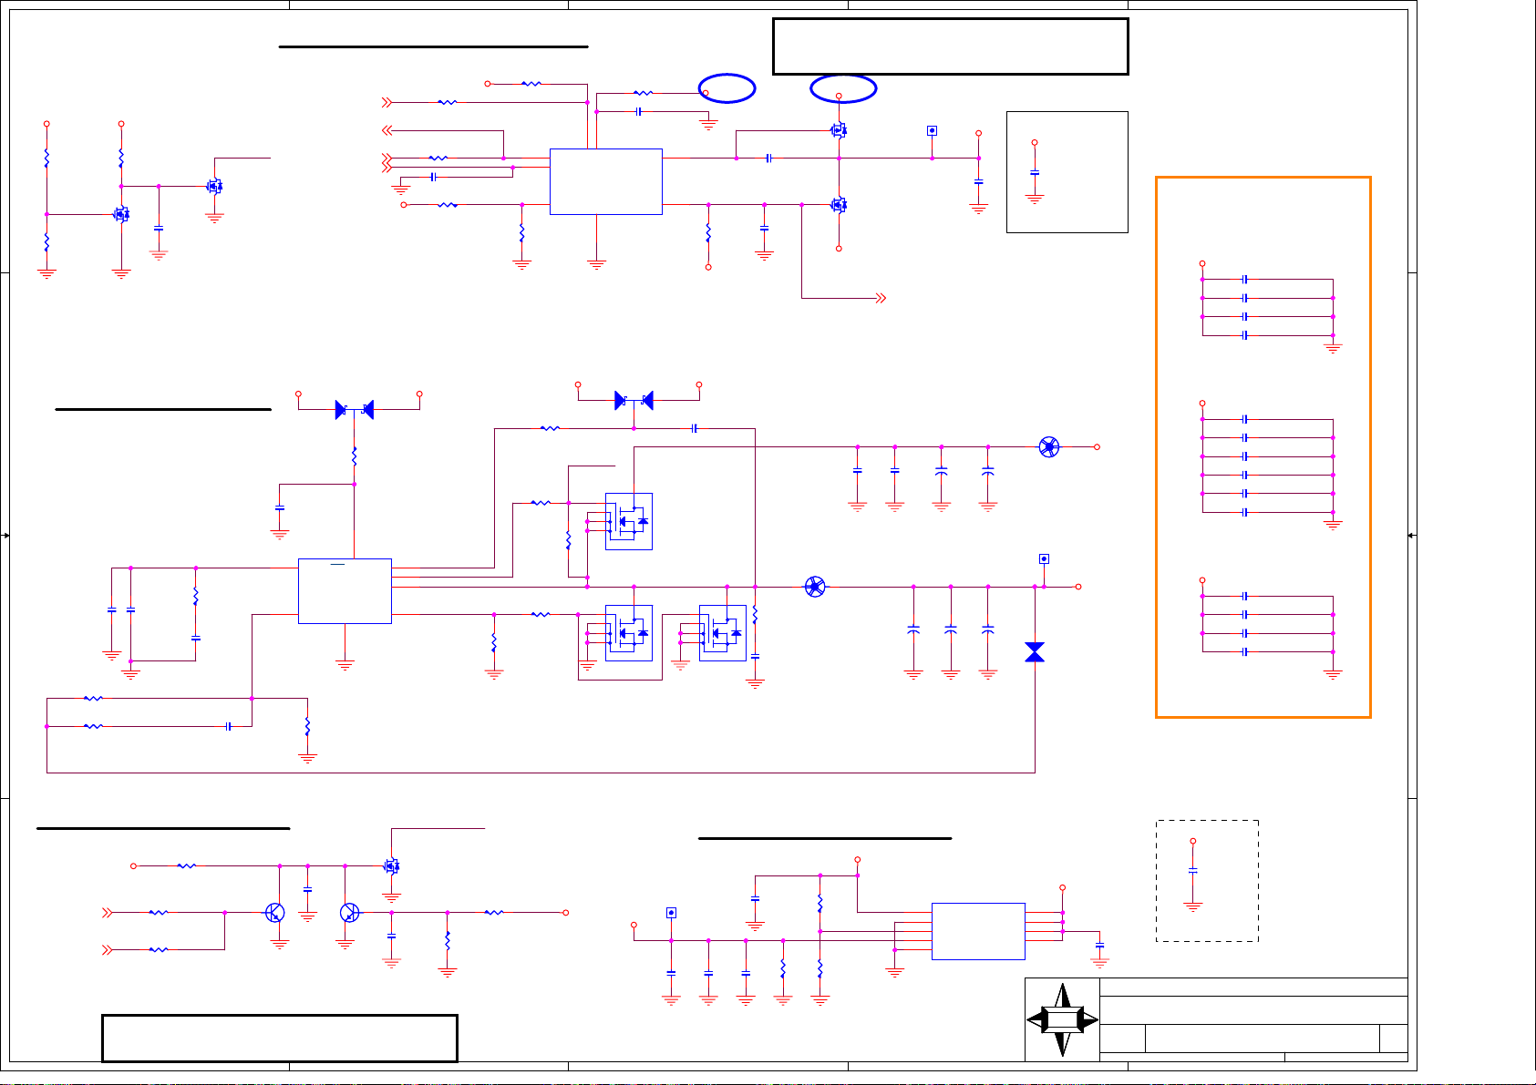Click the square test point above the TVS diode
Image resolution: width=1536 pixels, height=1085 pixels.
pos(1044,559)
